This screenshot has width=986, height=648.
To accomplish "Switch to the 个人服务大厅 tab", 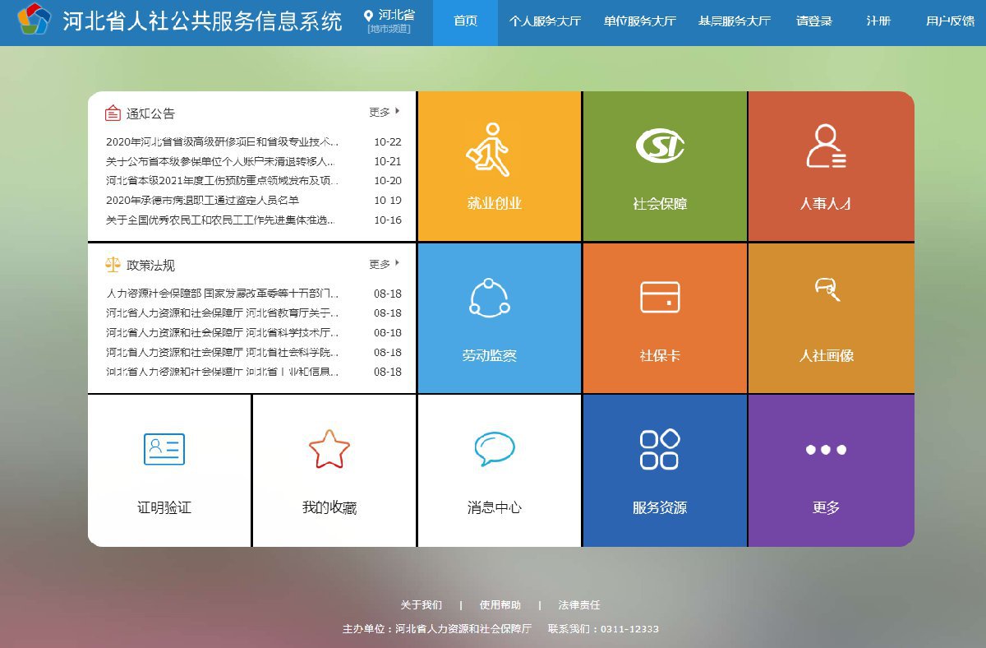I will coord(545,21).
